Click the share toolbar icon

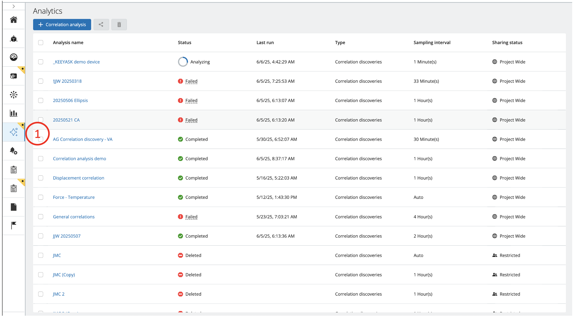pyautogui.click(x=101, y=24)
